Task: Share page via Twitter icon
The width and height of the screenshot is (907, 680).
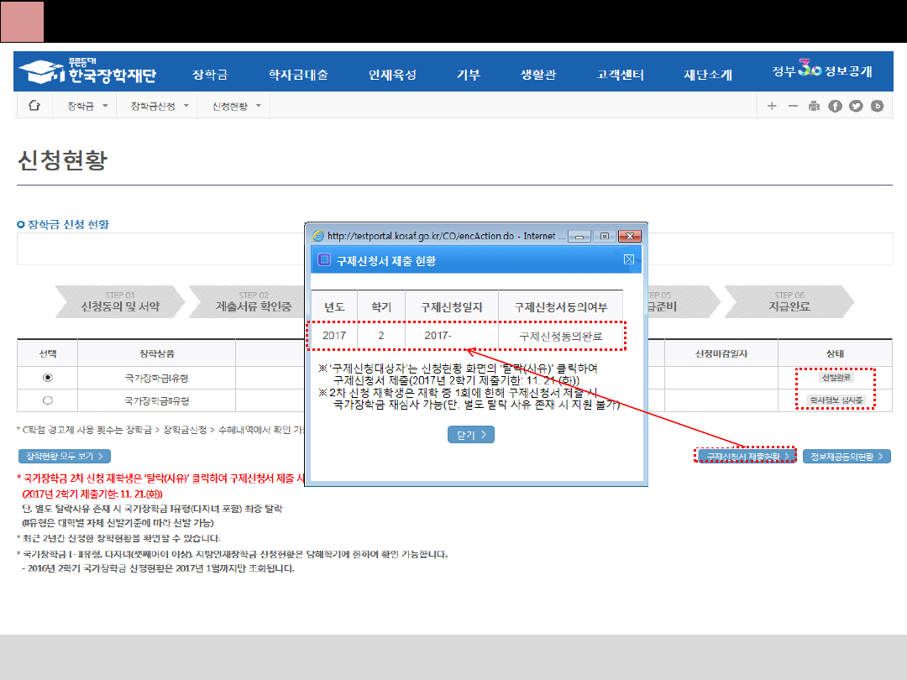Action: point(856,106)
